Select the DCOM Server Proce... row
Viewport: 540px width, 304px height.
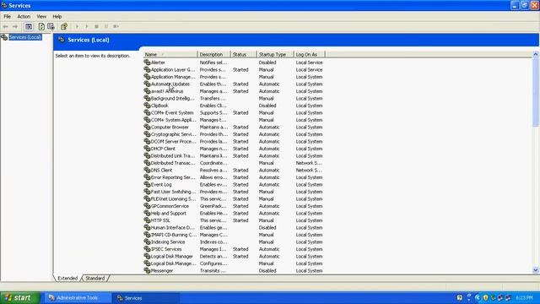[234, 142]
